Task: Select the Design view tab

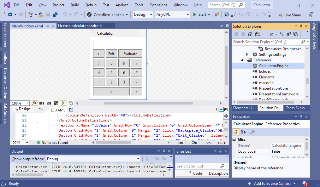Action: point(22,109)
